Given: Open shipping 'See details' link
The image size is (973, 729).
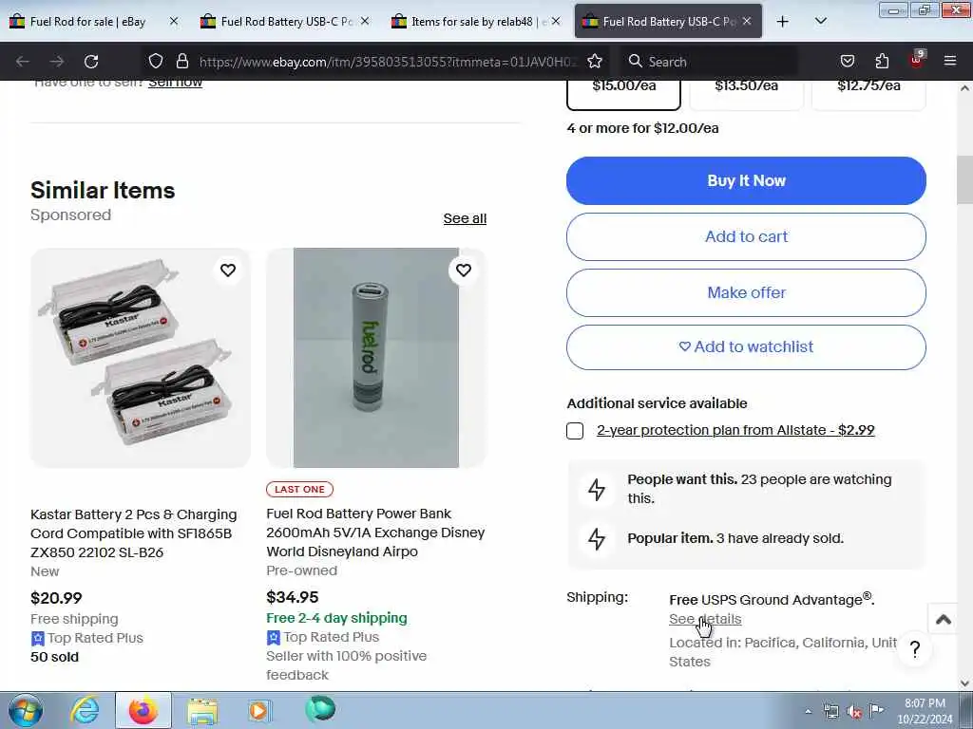Looking at the screenshot, I should tap(705, 619).
